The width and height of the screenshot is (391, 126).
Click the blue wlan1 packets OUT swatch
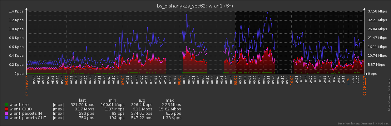pos(6,118)
